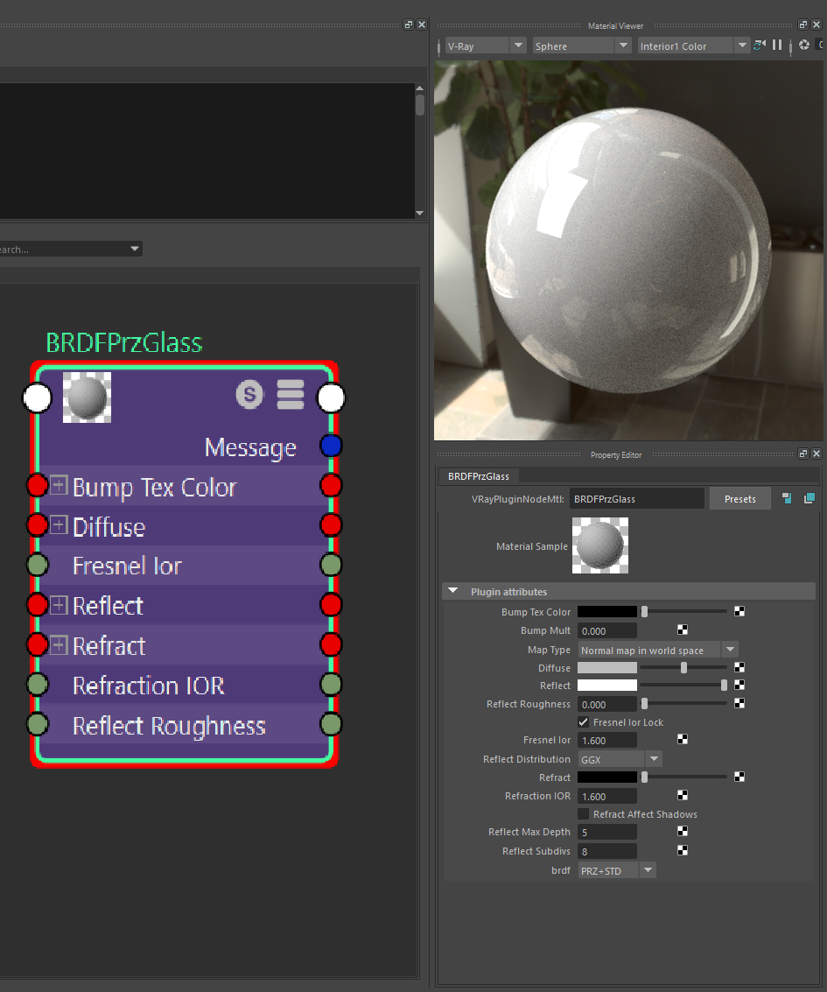Image resolution: width=827 pixels, height=992 pixels.
Task: Click the solo 'S' icon on BRDFPrzGlass node
Action: [249, 395]
